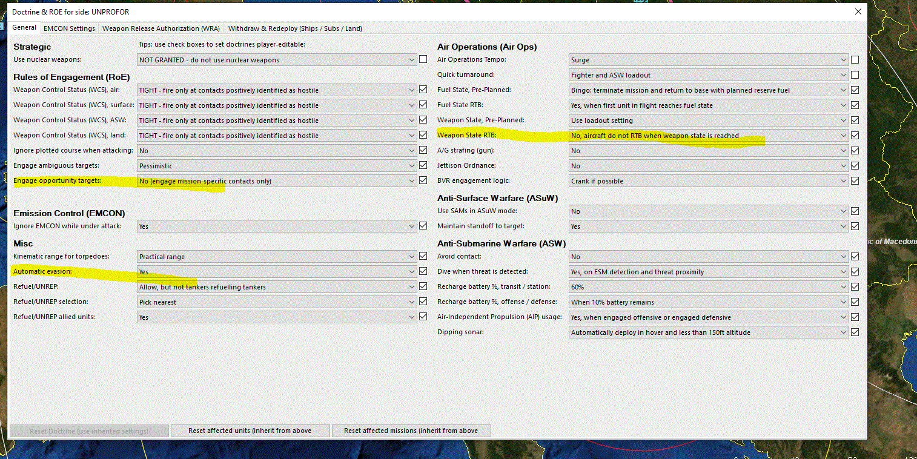Click the window title 'Doctrine & ROE for side: UNPROFOR'
The image size is (917, 459).
pyautogui.click(x=71, y=12)
